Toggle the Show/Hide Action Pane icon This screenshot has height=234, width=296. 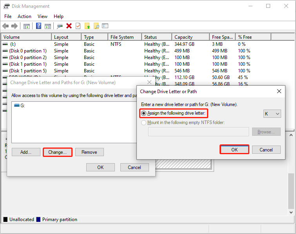[48, 26]
